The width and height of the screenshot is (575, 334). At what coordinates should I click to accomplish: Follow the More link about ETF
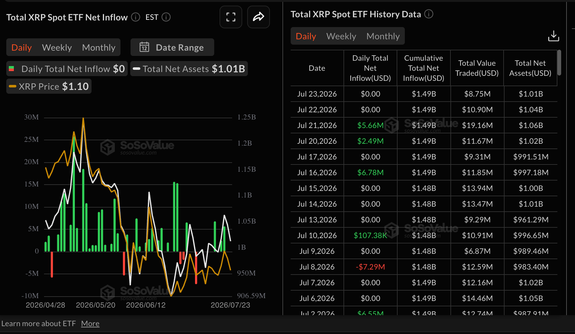pyautogui.click(x=90, y=323)
